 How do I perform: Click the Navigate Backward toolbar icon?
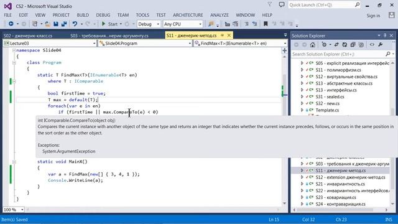11,24
